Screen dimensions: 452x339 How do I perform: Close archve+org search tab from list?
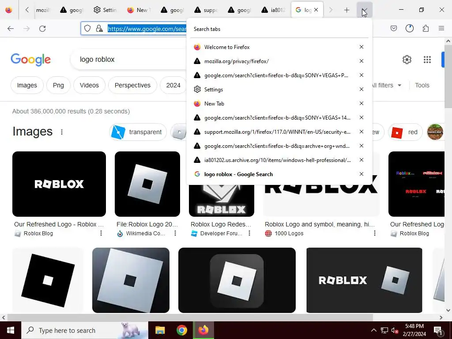coord(362,146)
